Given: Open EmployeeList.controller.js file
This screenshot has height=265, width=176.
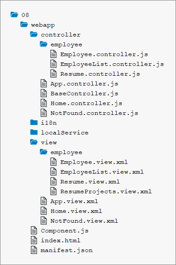Looking at the screenshot, I should pyautogui.click(x=112, y=64).
